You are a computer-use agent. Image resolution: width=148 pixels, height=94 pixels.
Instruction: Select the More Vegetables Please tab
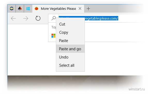coord(58,8)
